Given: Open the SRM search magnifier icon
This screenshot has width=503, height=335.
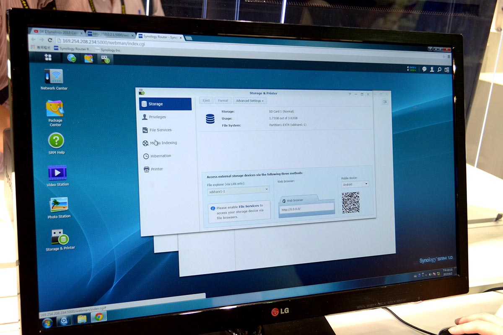Looking at the screenshot, I should (439, 70).
